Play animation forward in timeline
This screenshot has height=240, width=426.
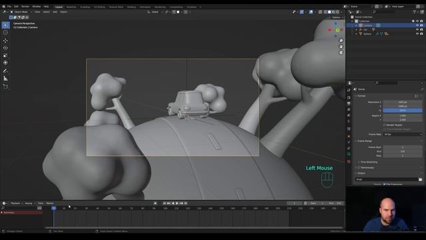[177, 203]
